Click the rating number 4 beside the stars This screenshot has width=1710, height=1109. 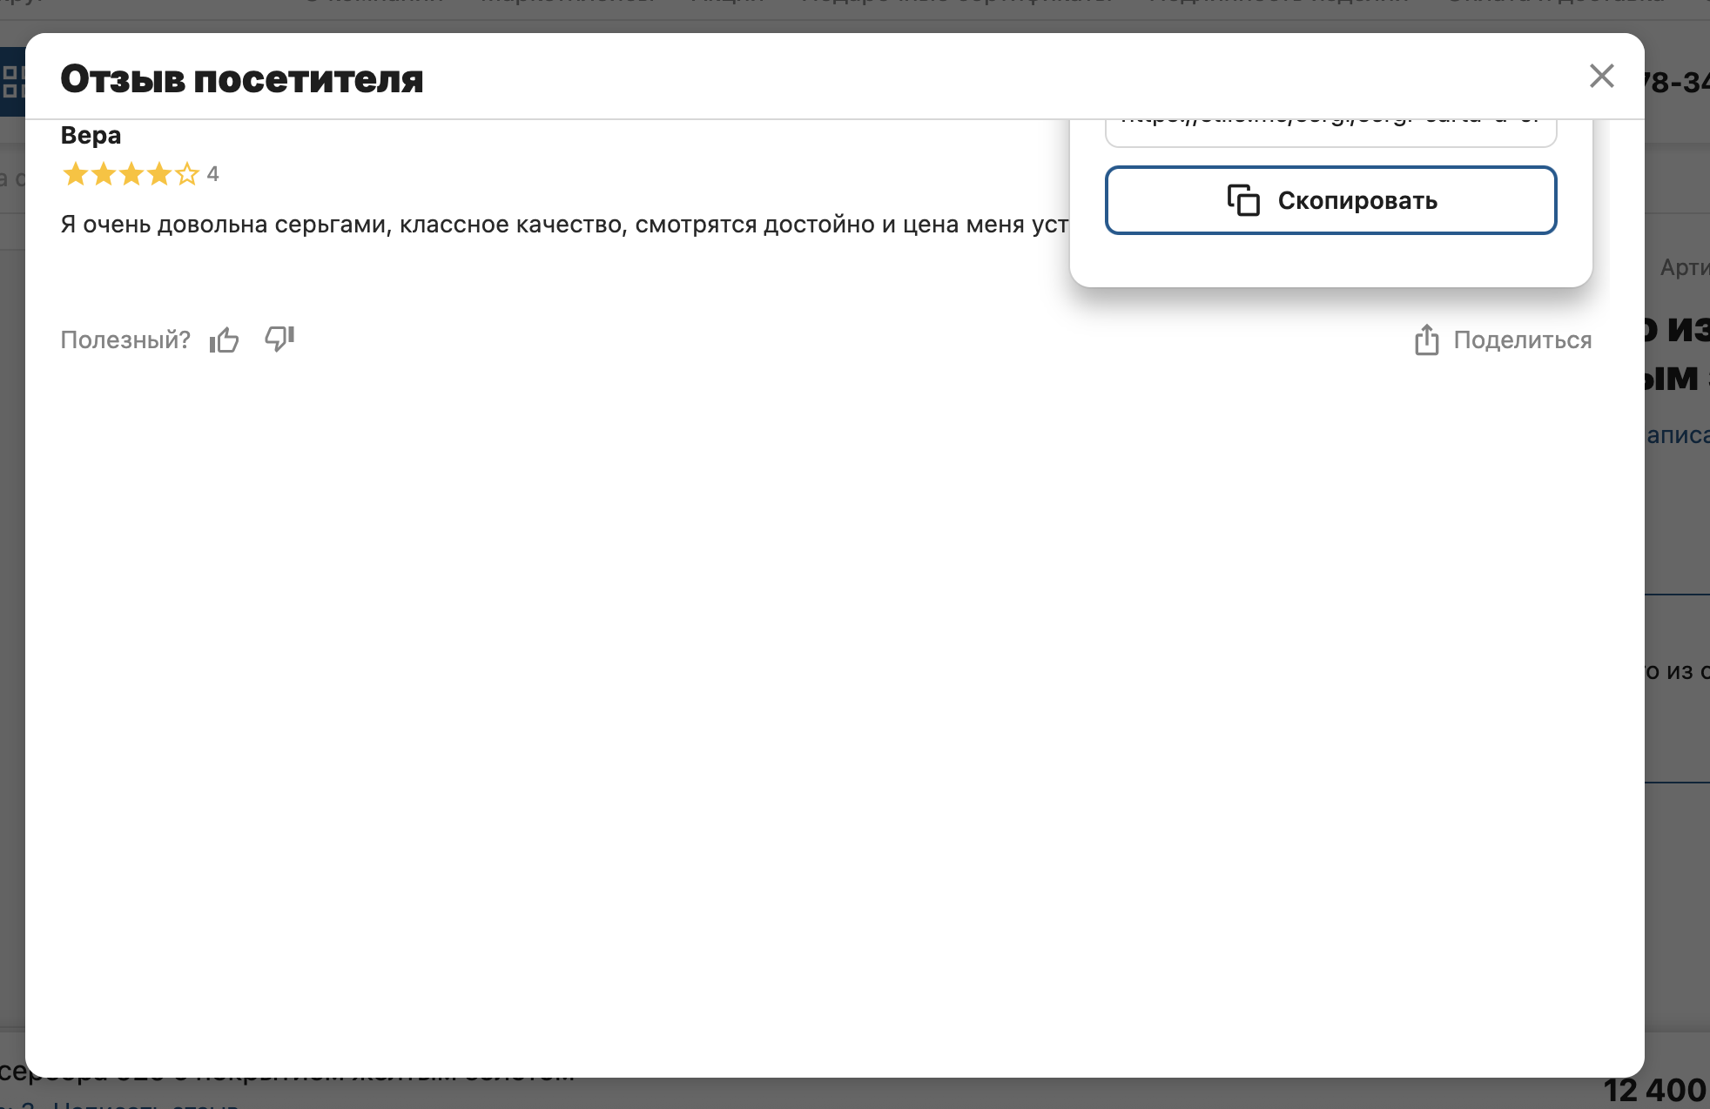point(212,174)
